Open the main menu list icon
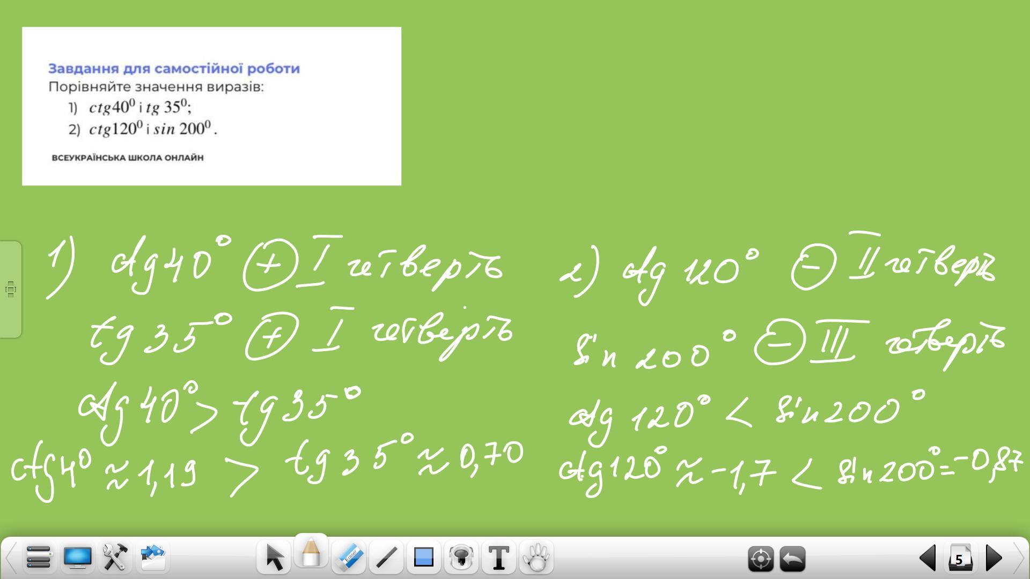Screen dimensions: 1030x579 [x=38, y=558]
